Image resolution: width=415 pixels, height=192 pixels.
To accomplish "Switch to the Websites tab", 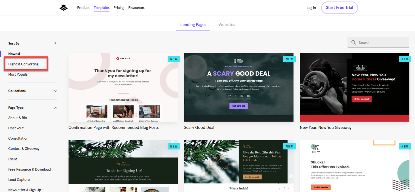I will click(x=227, y=25).
